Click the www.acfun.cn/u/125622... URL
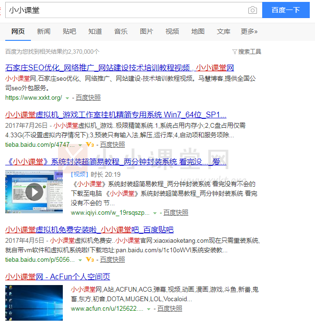This screenshot has width=315, height=324. (x=107, y=308)
